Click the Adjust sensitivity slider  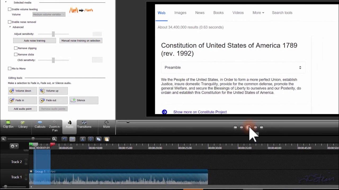coord(53,34)
